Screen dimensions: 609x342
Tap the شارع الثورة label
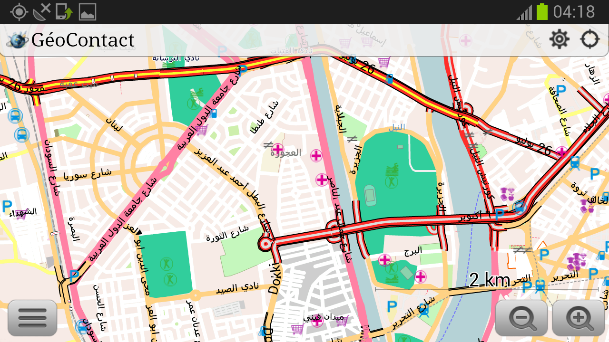227,233
